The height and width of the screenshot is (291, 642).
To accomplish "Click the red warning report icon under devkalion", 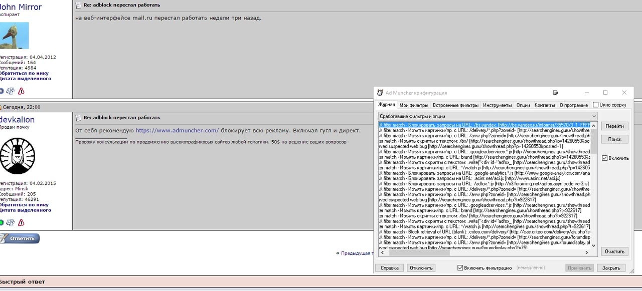I will [21, 222].
